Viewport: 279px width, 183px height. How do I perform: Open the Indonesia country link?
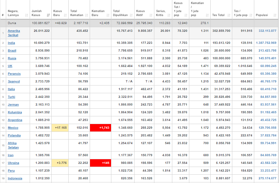pyautogui.click(x=15, y=178)
